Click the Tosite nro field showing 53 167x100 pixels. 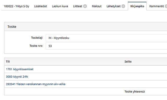pos(106,46)
